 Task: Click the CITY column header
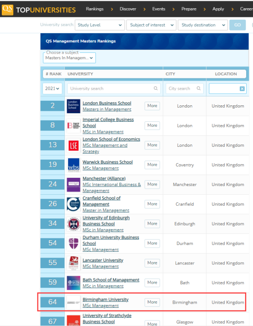click(170, 74)
